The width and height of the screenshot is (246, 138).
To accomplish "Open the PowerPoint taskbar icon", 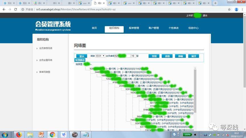I will coord(41,135).
